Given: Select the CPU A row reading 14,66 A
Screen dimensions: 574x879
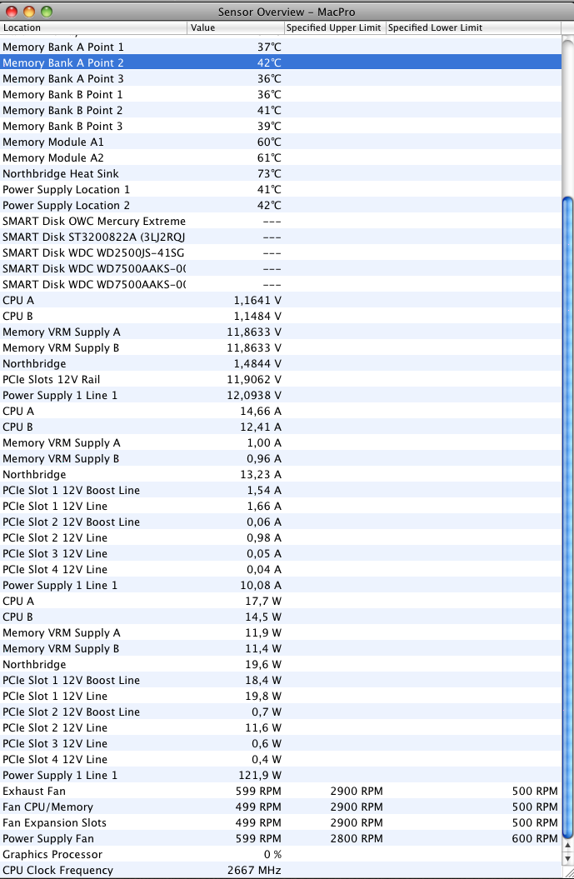Looking at the screenshot, I should 280,411.
